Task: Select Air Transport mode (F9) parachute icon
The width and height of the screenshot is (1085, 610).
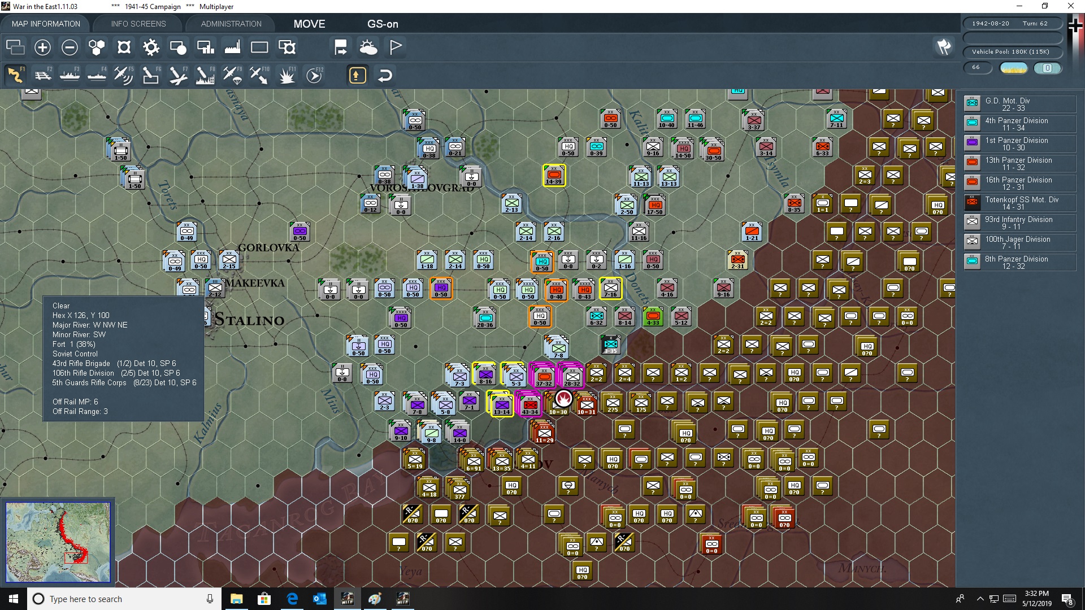Action: (232, 75)
